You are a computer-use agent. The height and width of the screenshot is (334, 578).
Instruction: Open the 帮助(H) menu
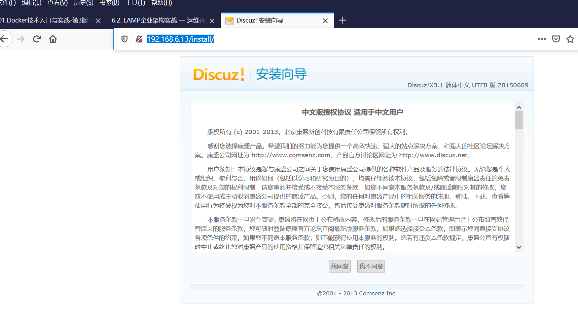(x=161, y=3)
